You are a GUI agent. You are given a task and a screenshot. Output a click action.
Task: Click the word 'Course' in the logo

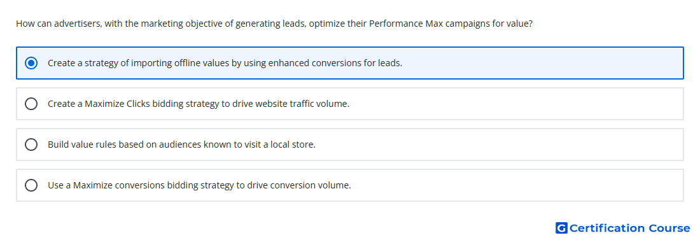click(x=669, y=228)
